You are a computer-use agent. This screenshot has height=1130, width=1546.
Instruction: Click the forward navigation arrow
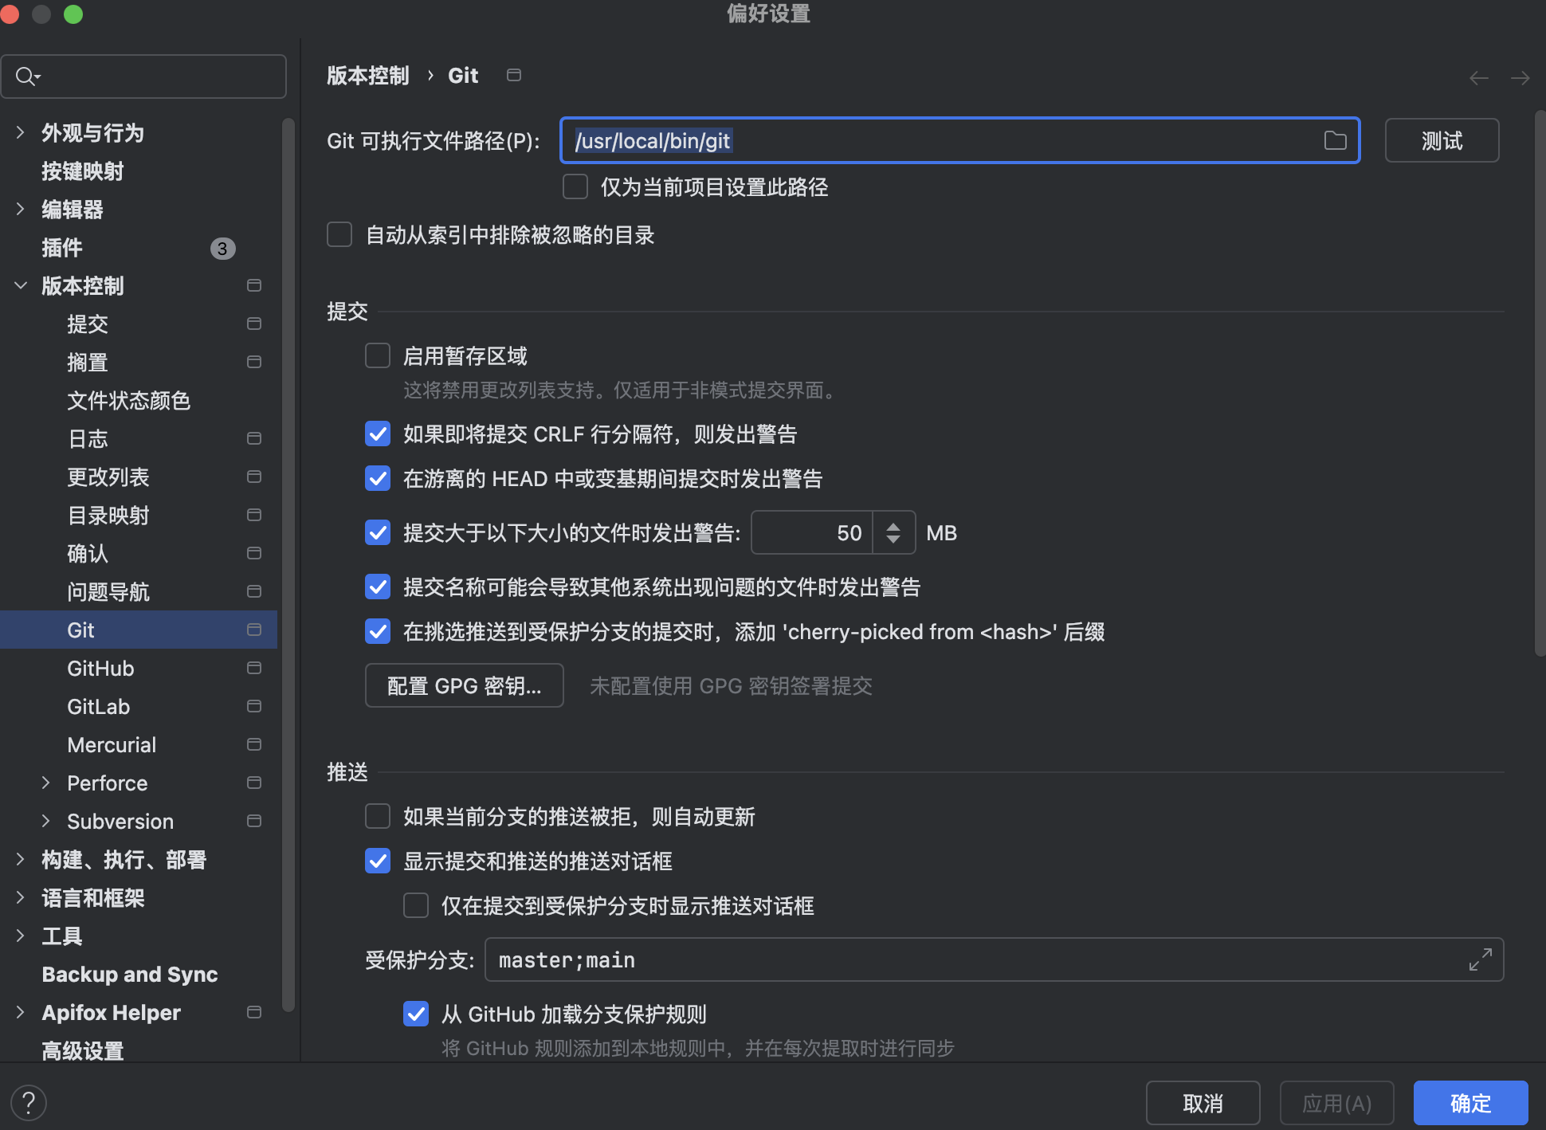(1520, 77)
